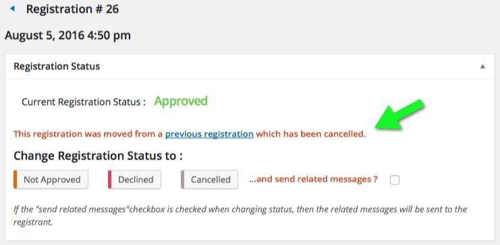
Task: Click the large green arrow annotation
Action: click(400, 115)
